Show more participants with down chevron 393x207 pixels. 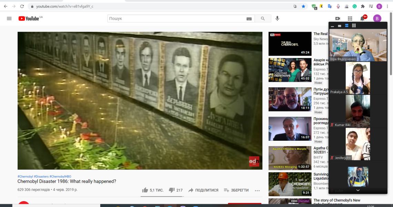[x=358, y=190]
